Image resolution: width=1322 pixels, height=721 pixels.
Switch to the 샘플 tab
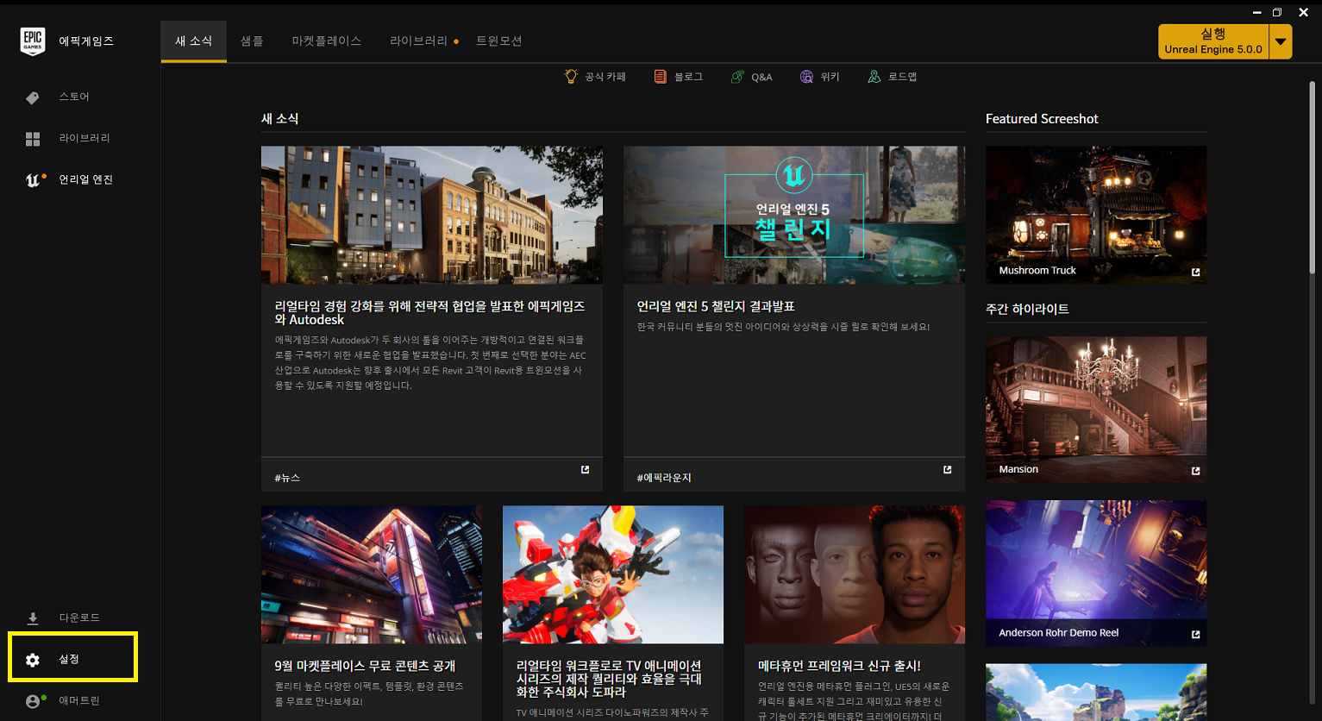click(252, 41)
